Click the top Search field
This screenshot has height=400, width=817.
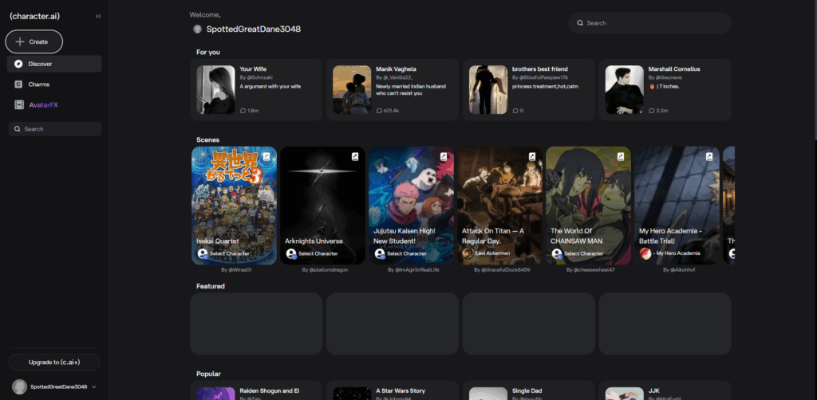[649, 23]
